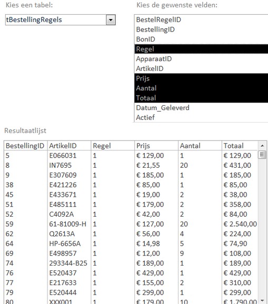Click the scroll down arrow of Resultaatlijst
The width and height of the screenshot is (268, 304).
pos(262,300)
